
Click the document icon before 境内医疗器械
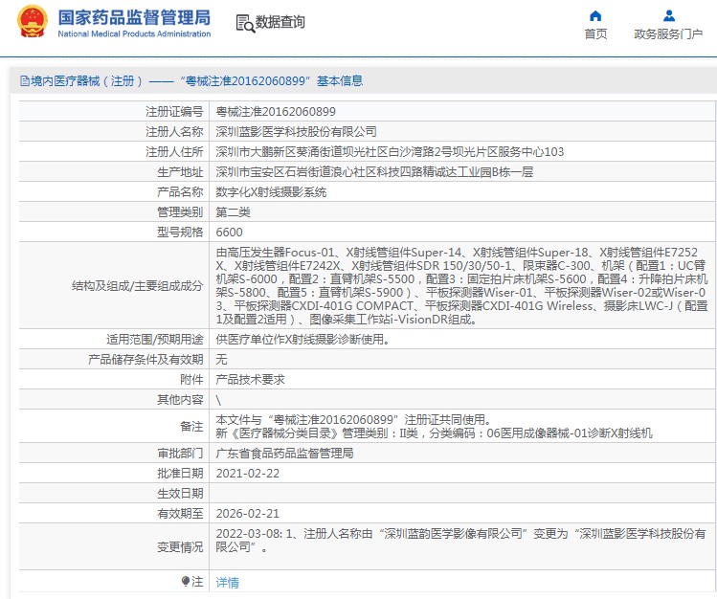point(25,81)
